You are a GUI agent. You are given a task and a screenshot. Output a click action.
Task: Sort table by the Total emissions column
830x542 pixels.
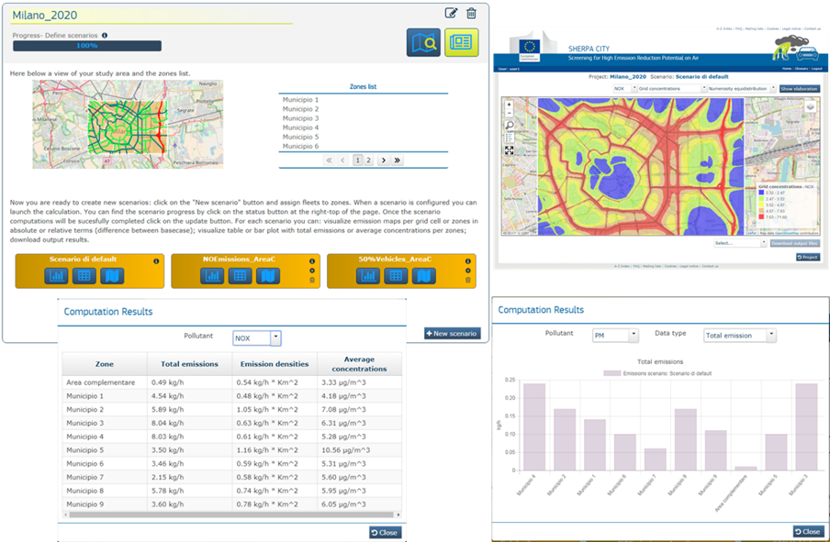click(x=189, y=364)
